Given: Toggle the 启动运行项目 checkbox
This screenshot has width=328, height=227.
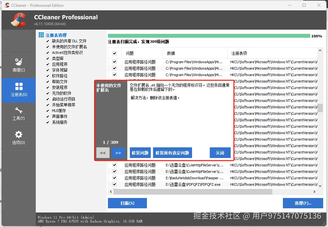Looking at the screenshot, I should coord(48,99).
